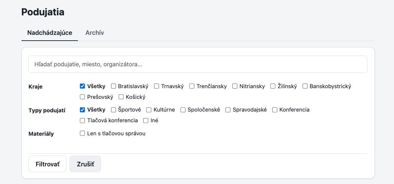Check the Žilinský checkbox
Screen dimensions: 394x184
[273, 86]
